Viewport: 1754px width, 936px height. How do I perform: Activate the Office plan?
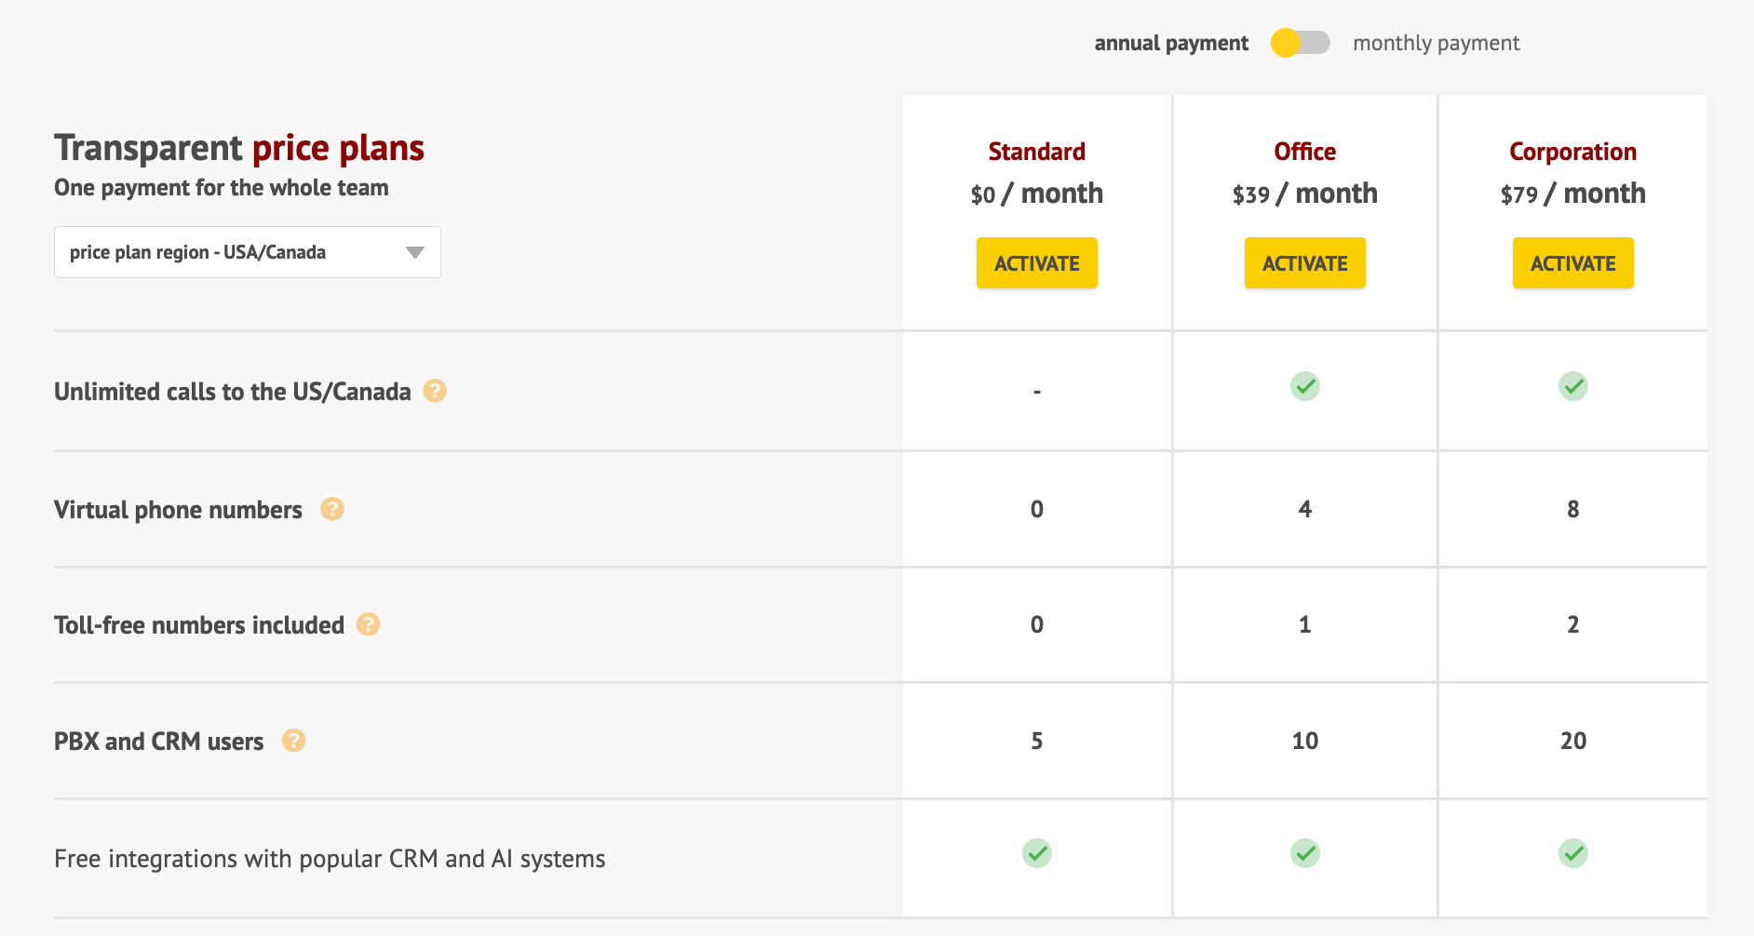1304,262
